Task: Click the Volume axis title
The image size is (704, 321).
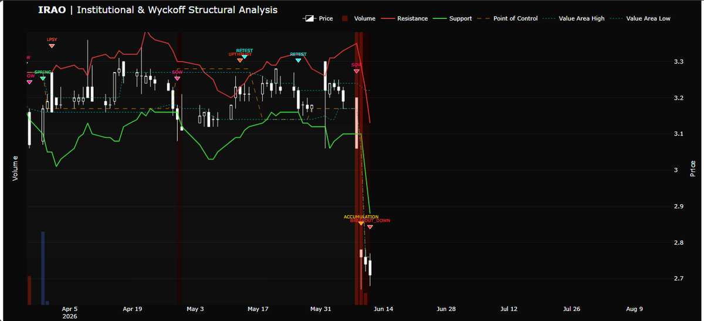Action: (x=15, y=168)
